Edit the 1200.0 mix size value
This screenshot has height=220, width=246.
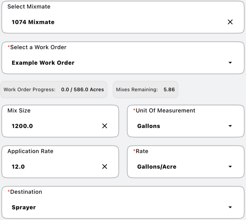[22, 126]
